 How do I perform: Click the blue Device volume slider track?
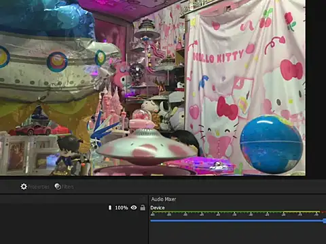[237, 220]
